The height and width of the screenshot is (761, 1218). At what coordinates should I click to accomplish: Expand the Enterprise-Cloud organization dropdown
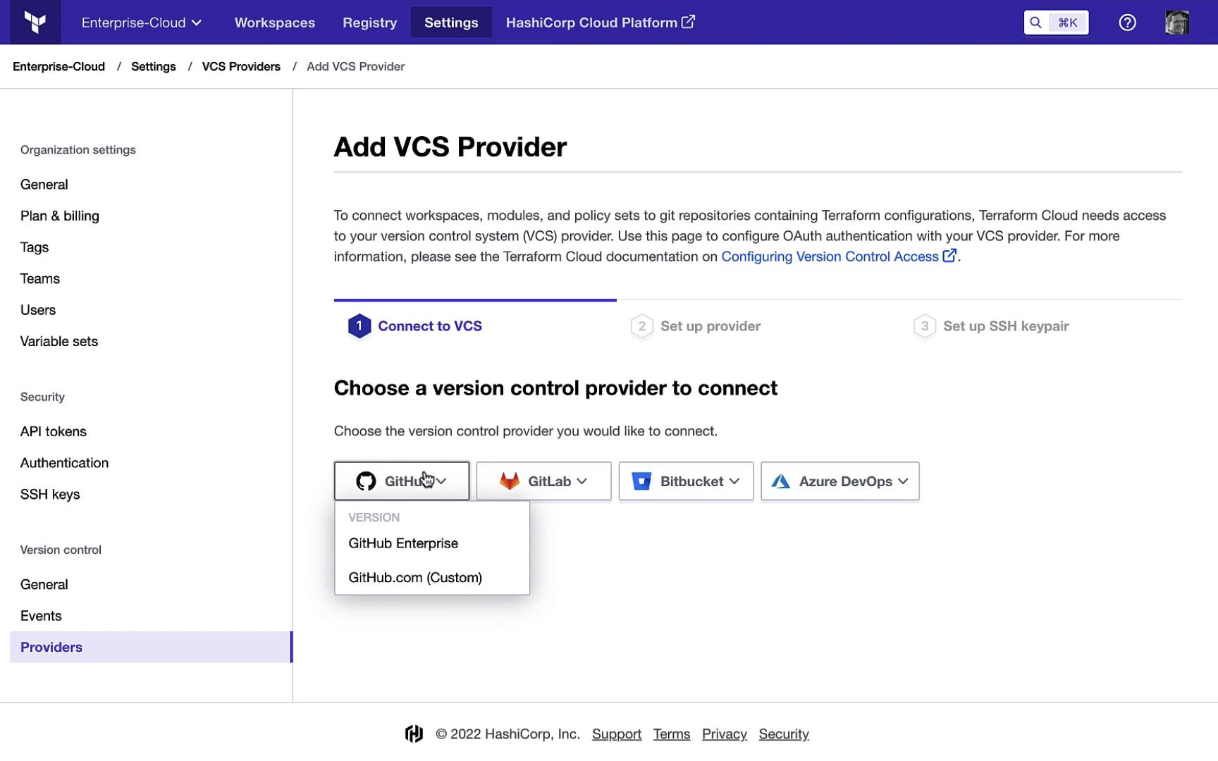pyautogui.click(x=142, y=23)
